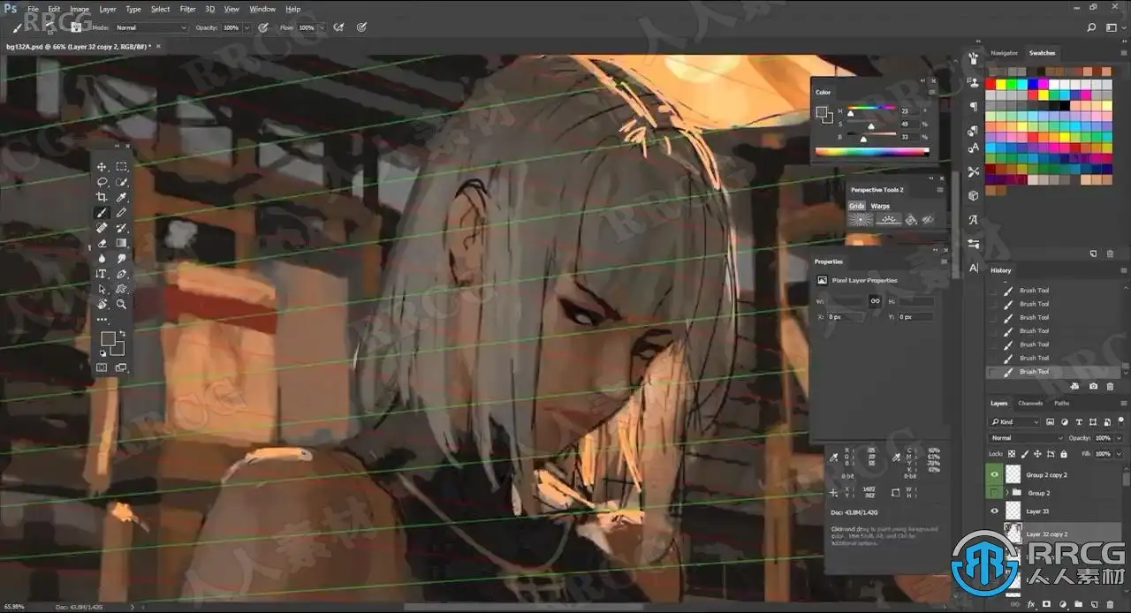Select the Gradient tool

coord(122,243)
